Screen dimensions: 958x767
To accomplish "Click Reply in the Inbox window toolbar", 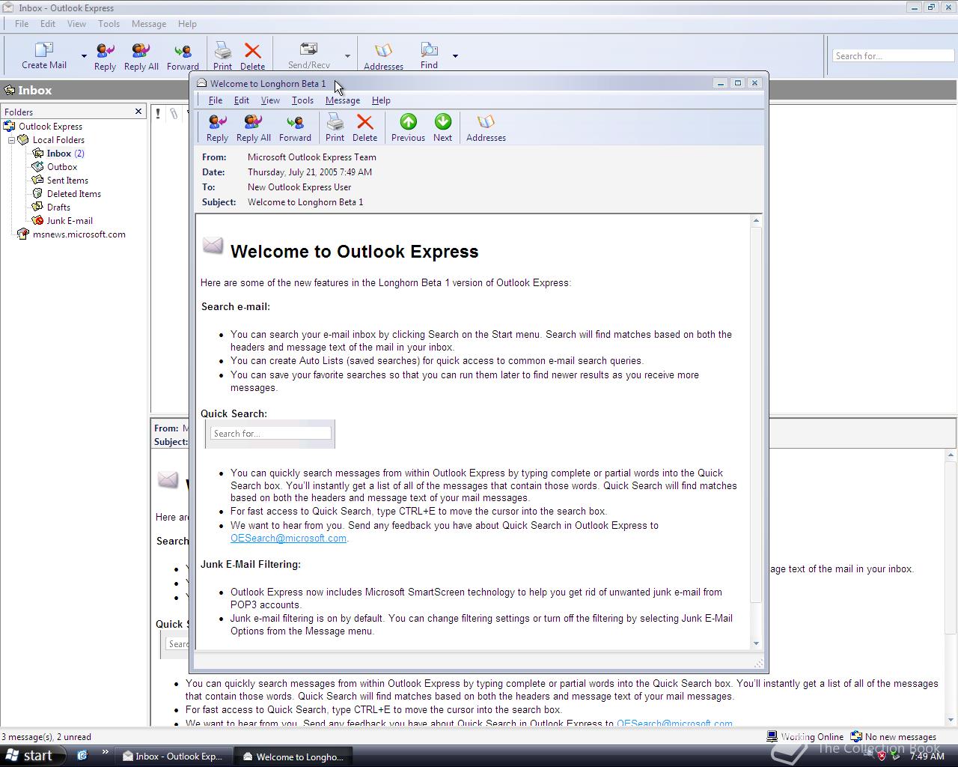I will pos(105,57).
